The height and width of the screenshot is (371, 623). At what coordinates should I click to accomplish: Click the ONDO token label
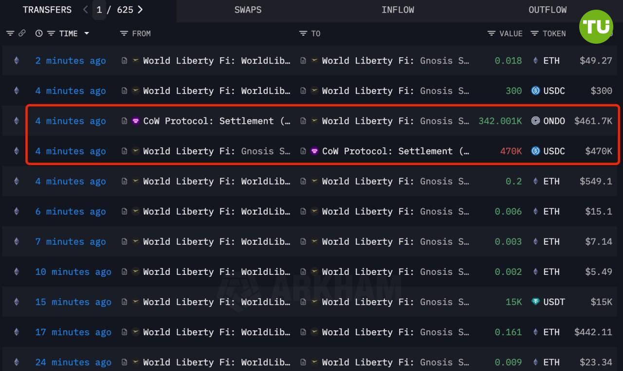(x=554, y=121)
